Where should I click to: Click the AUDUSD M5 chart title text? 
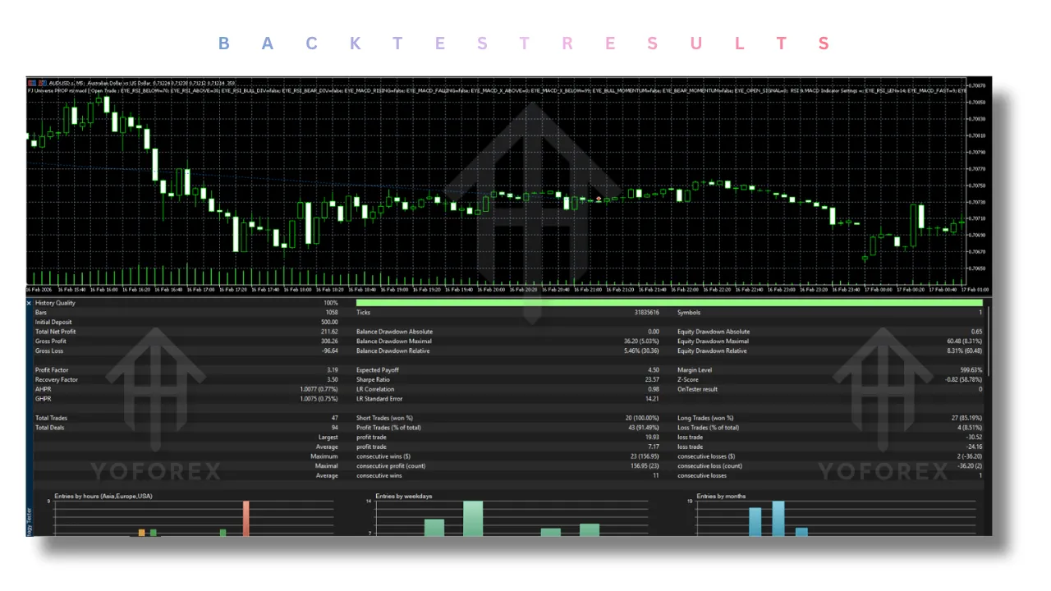(x=142, y=83)
